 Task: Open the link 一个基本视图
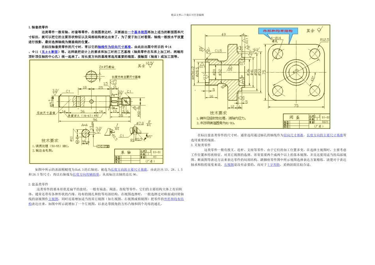tap(137, 32)
